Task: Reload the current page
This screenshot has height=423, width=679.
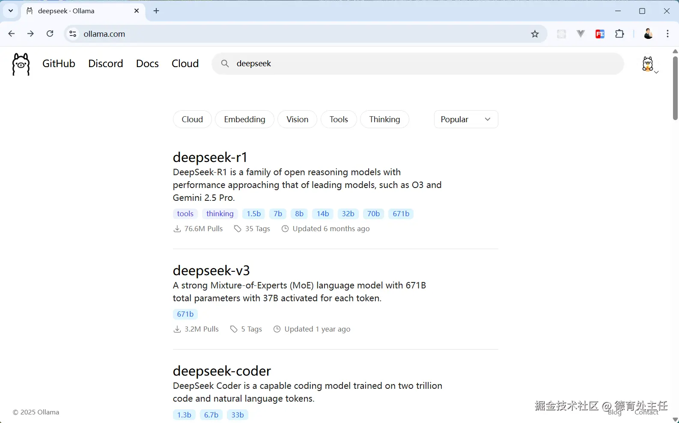Action: [x=50, y=34]
